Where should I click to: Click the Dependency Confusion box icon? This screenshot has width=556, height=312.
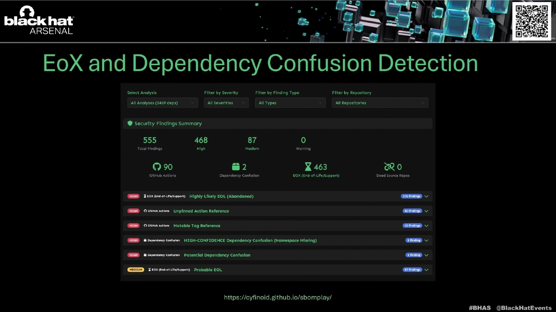[236, 167]
